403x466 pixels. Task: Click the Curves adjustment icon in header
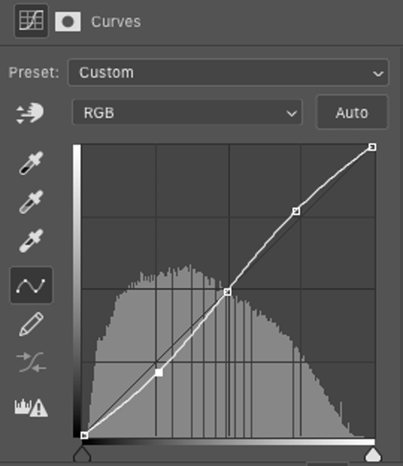point(31,21)
